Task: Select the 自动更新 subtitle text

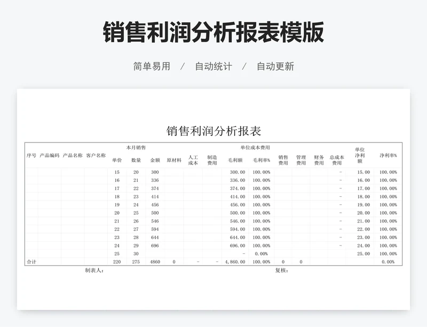Action: pos(275,66)
